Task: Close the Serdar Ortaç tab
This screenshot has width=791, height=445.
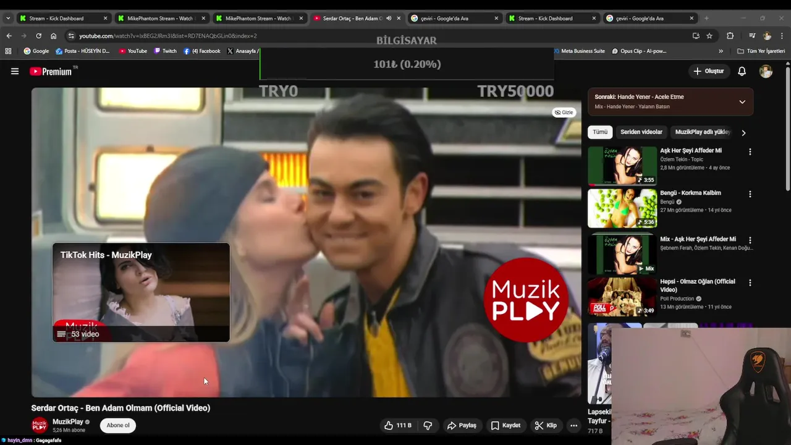Action: pyautogui.click(x=399, y=18)
